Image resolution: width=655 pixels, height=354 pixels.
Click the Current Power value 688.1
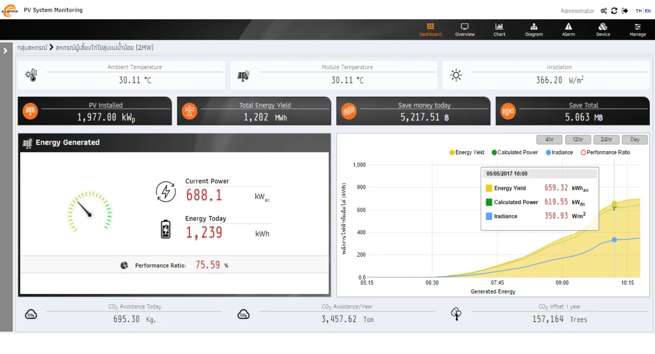204,195
